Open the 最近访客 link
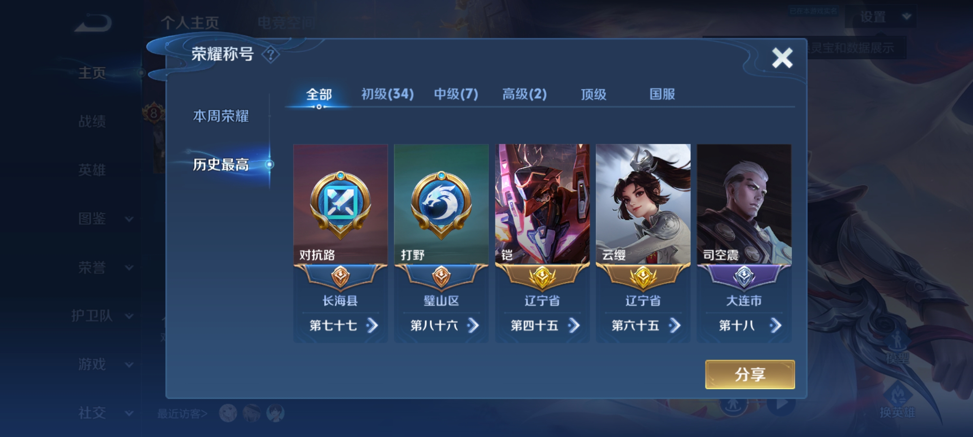973x437 pixels. pos(182,414)
